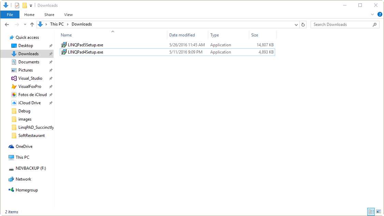Click the Help question-mark button

tap(380, 14)
